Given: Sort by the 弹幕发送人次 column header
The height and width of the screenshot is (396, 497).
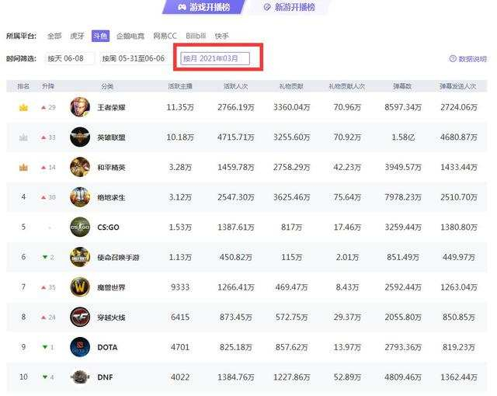Looking at the screenshot, I should [458, 86].
